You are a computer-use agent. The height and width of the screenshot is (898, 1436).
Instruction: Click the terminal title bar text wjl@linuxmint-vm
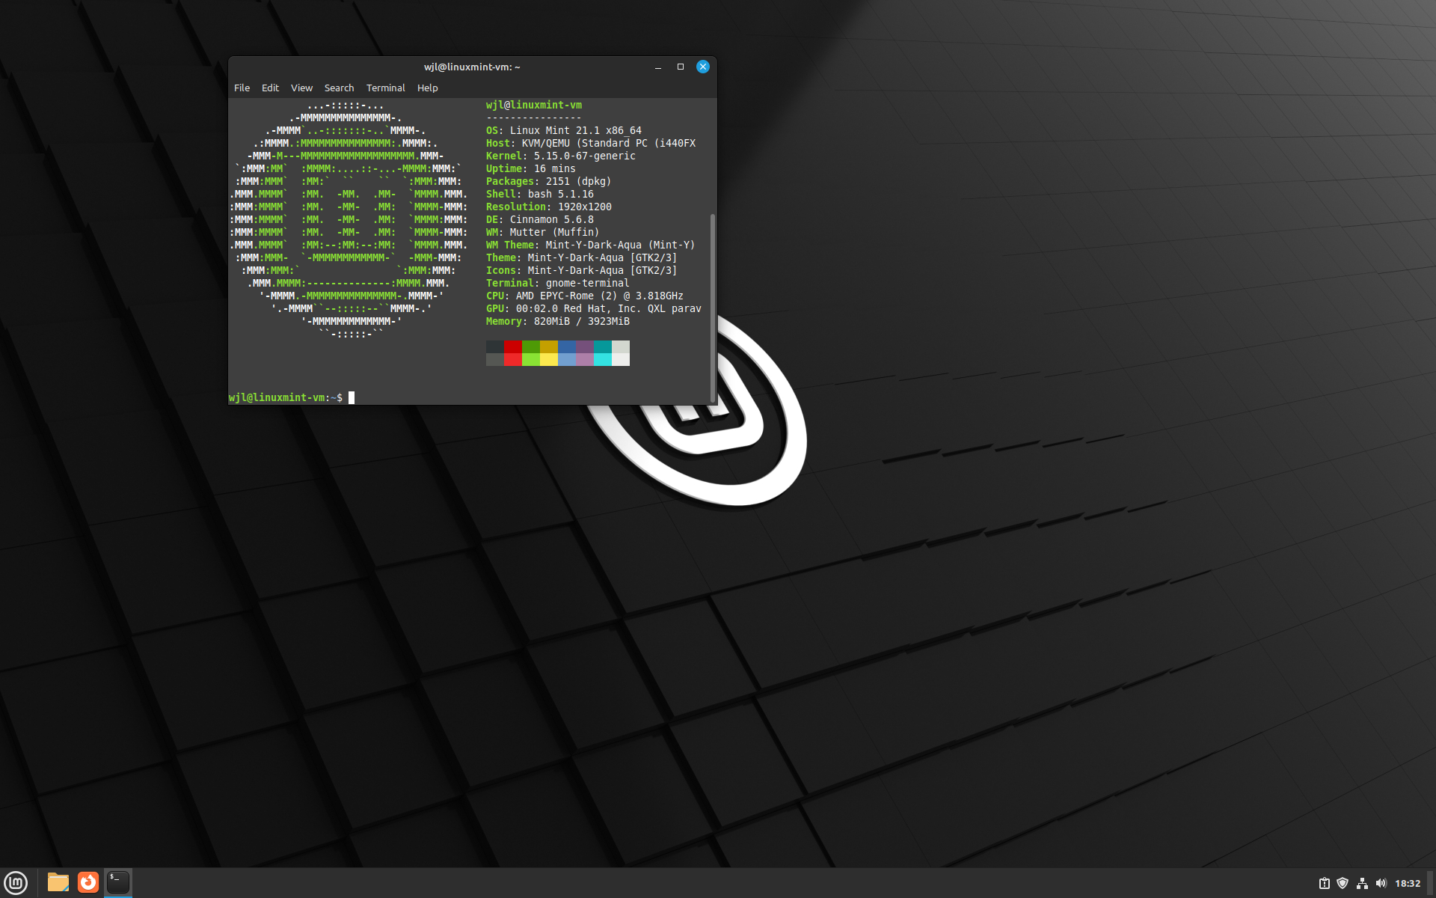pos(472,67)
